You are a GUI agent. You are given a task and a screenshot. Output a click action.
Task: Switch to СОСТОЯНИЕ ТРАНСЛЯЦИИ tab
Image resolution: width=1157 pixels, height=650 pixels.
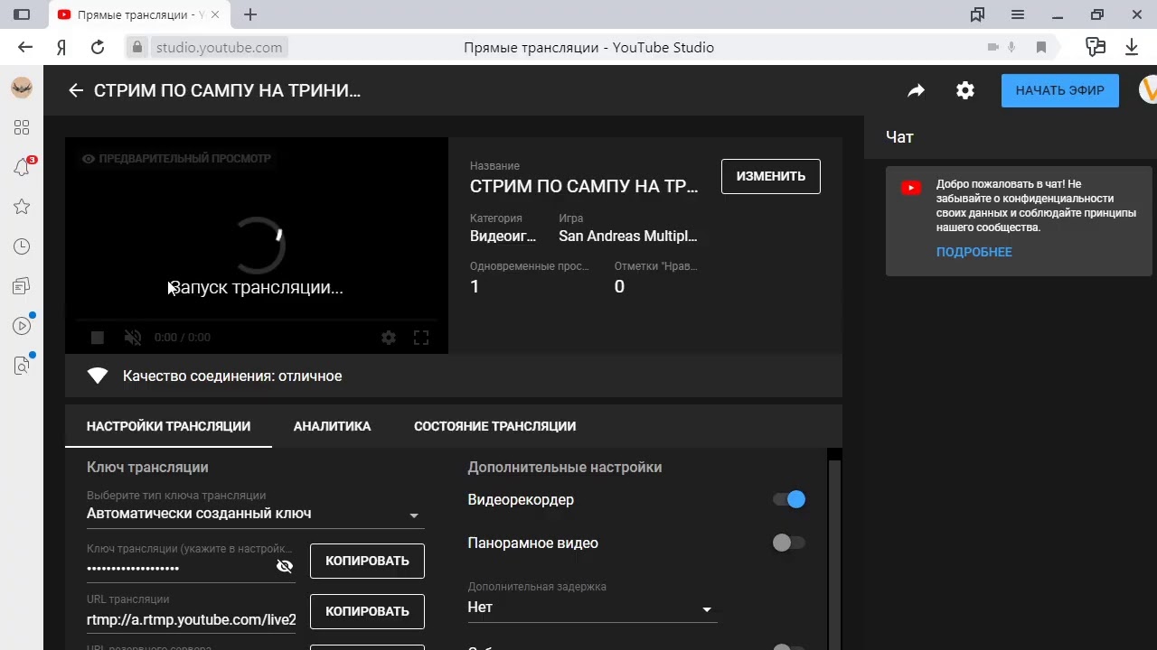[494, 426]
